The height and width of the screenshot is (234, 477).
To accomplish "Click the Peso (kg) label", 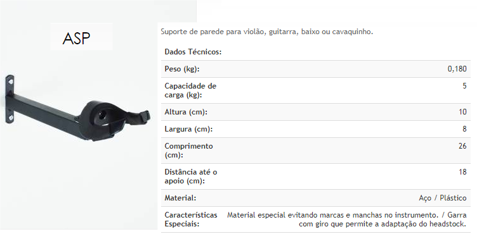I will click(x=182, y=69).
